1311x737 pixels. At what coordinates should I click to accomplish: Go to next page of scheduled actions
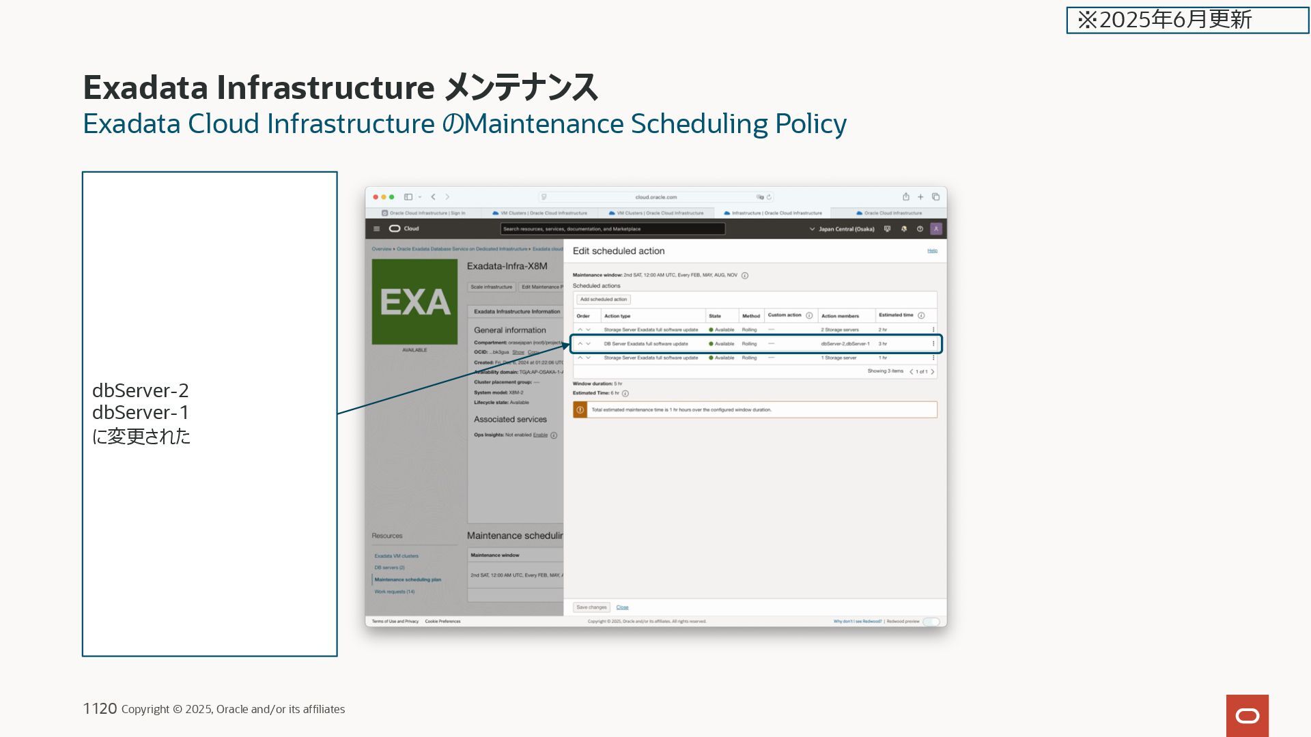coord(933,372)
